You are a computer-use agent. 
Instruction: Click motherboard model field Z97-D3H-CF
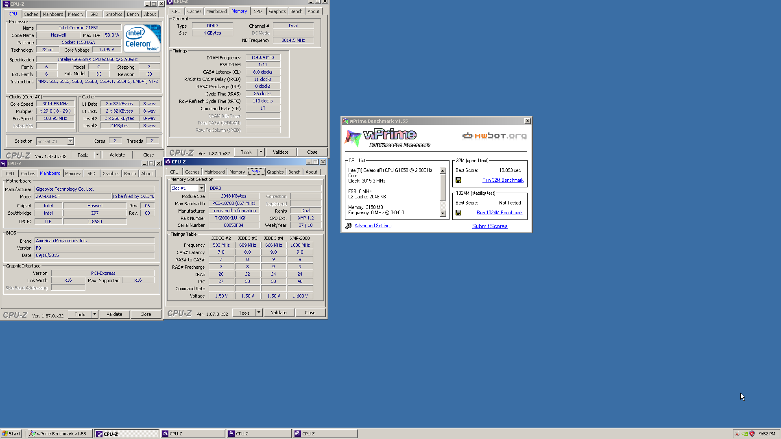click(73, 196)
